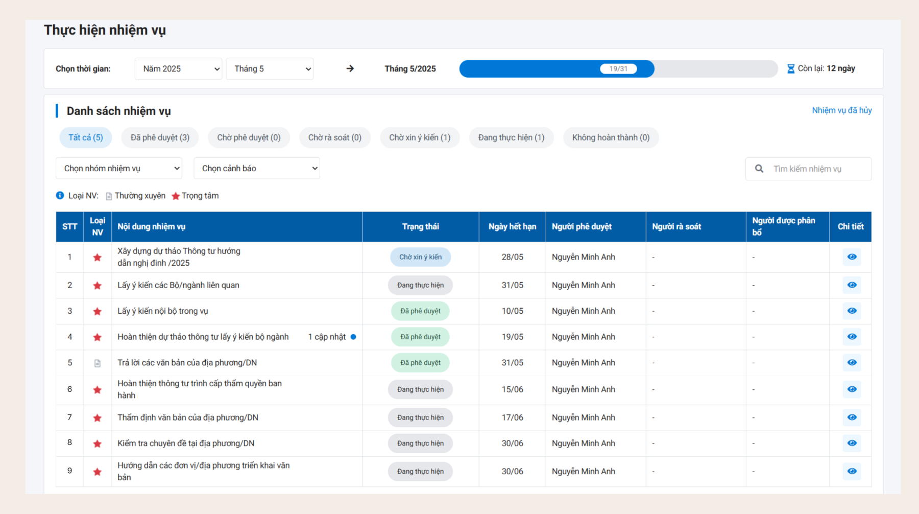Click the info icon beside Loại NV

click(x=60, y=196)
